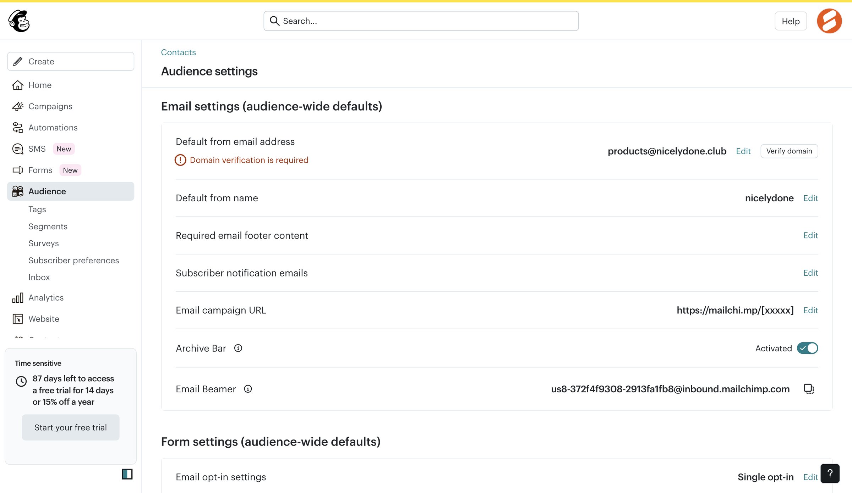
Task: Edit the default from name
Action: click(810, 198)
